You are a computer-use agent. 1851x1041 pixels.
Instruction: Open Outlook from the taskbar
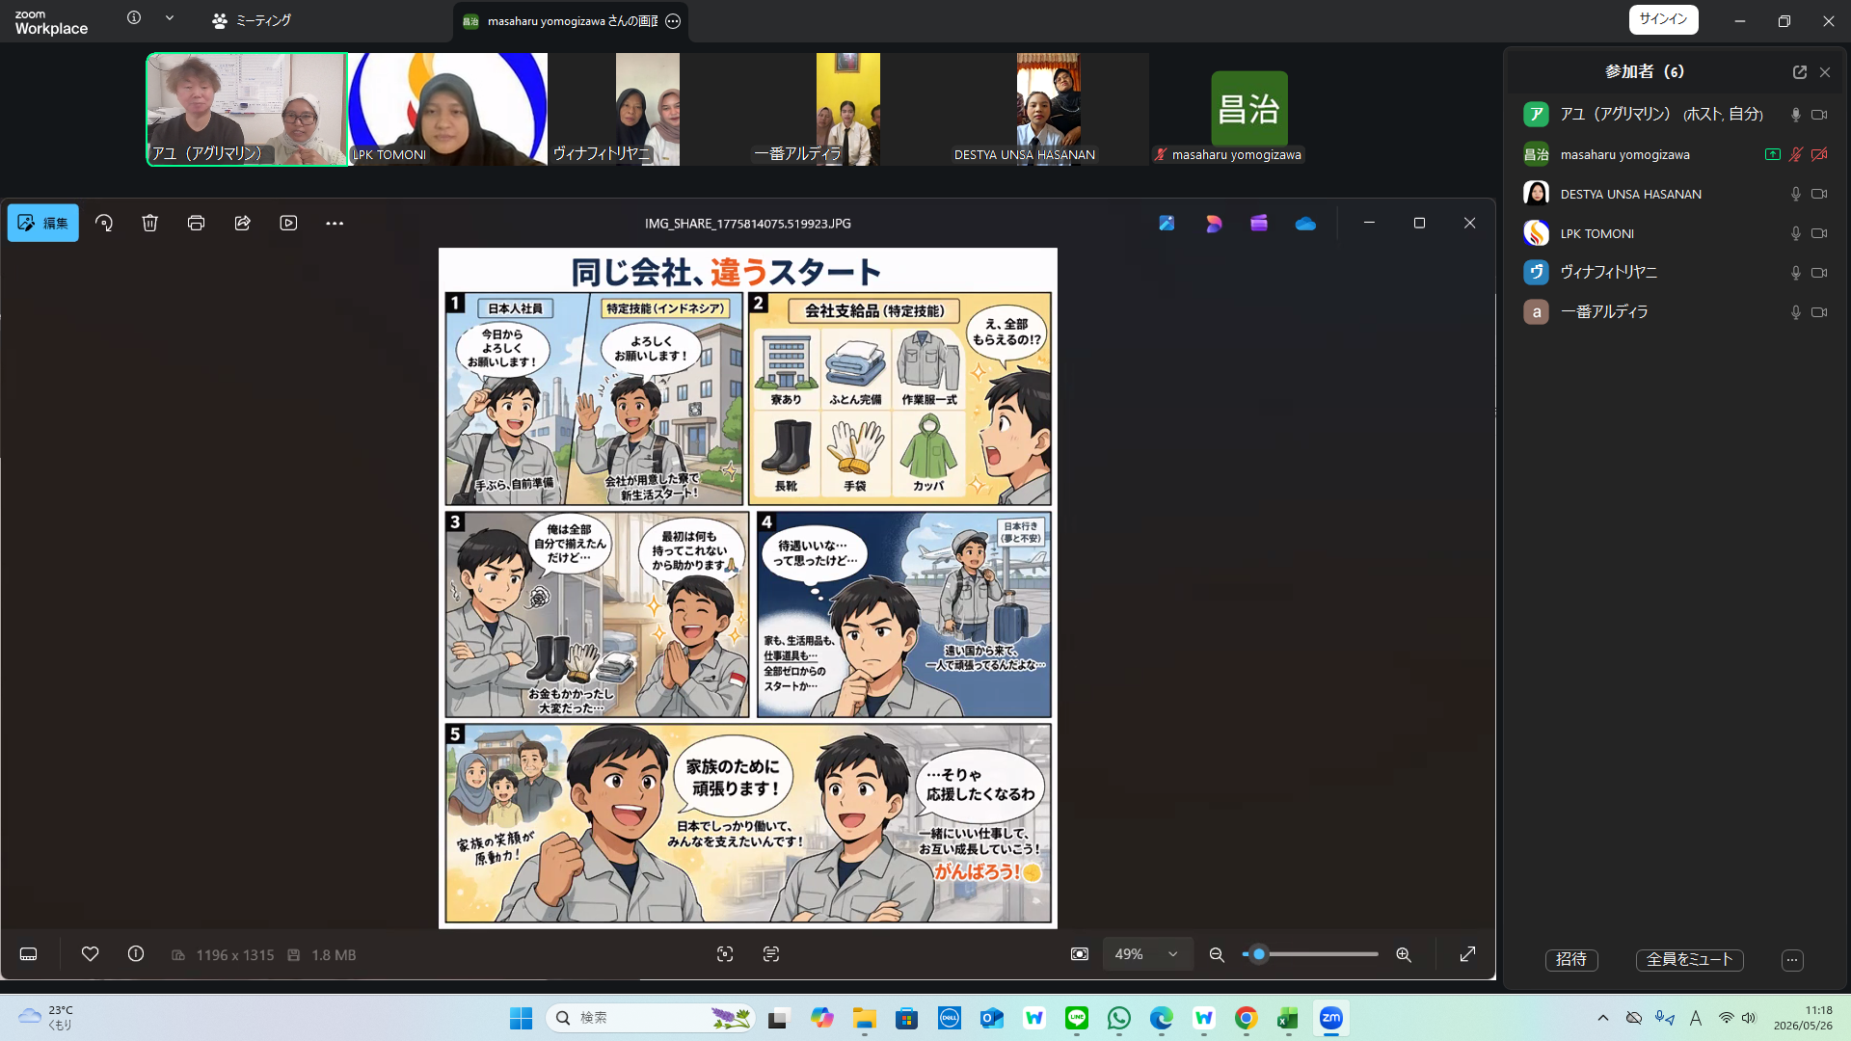[x=992, y=1018]
